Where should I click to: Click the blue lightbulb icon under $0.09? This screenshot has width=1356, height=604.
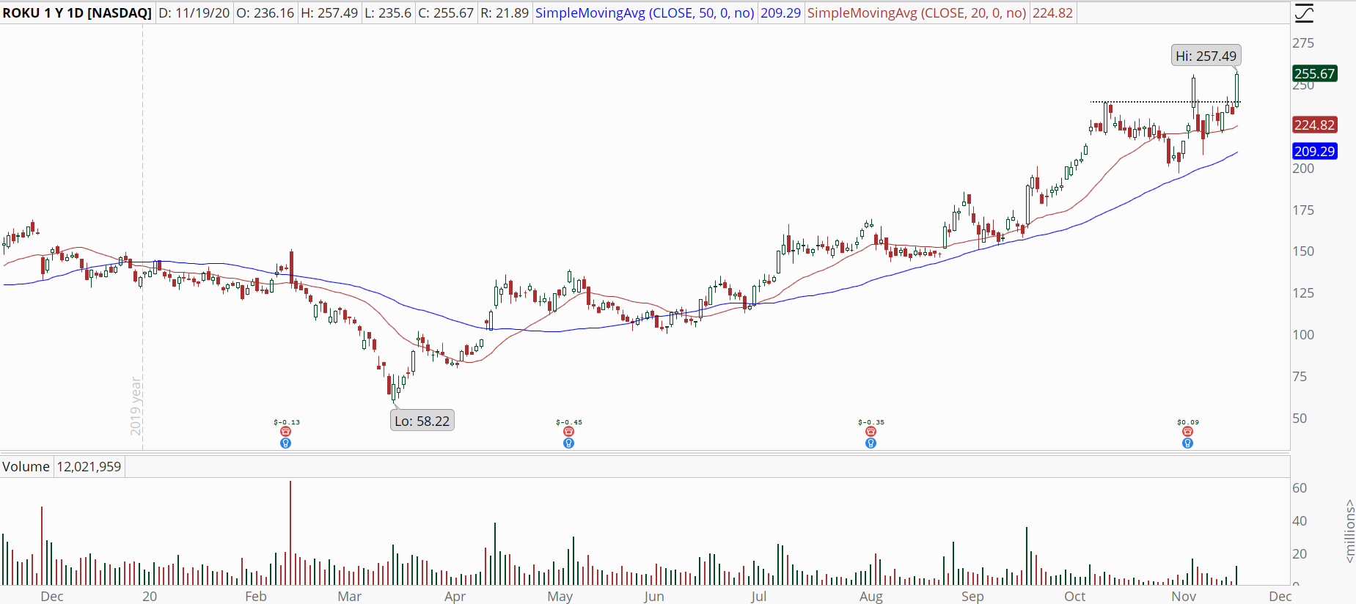tap(1187, 443)
